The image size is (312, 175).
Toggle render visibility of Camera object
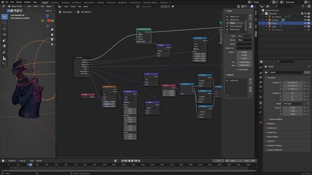point(309,20)
